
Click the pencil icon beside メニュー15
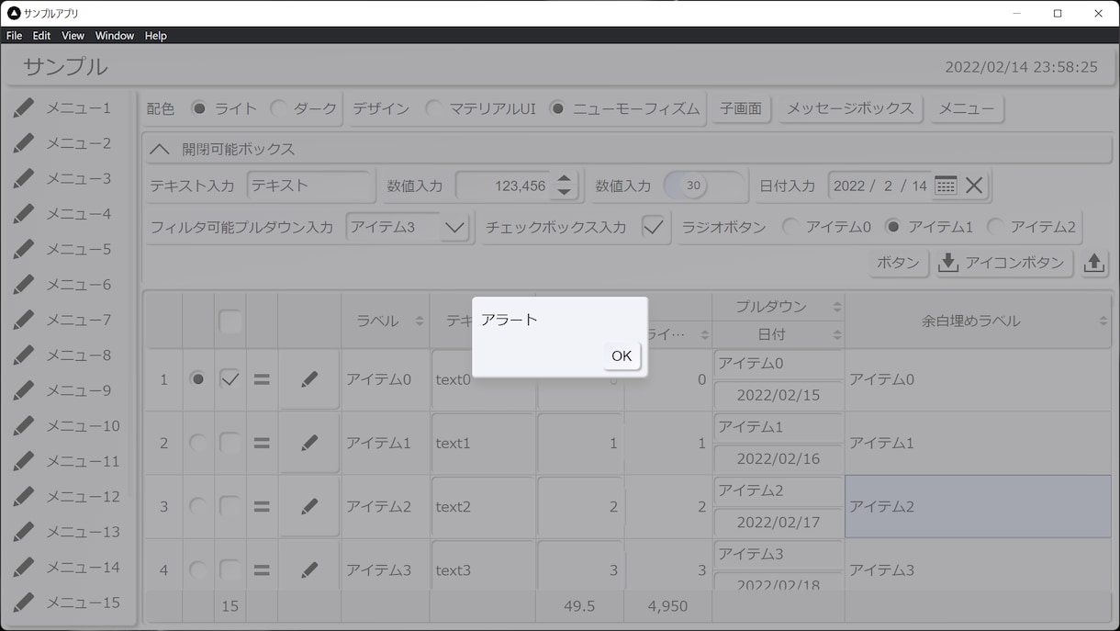click(24, 603)
